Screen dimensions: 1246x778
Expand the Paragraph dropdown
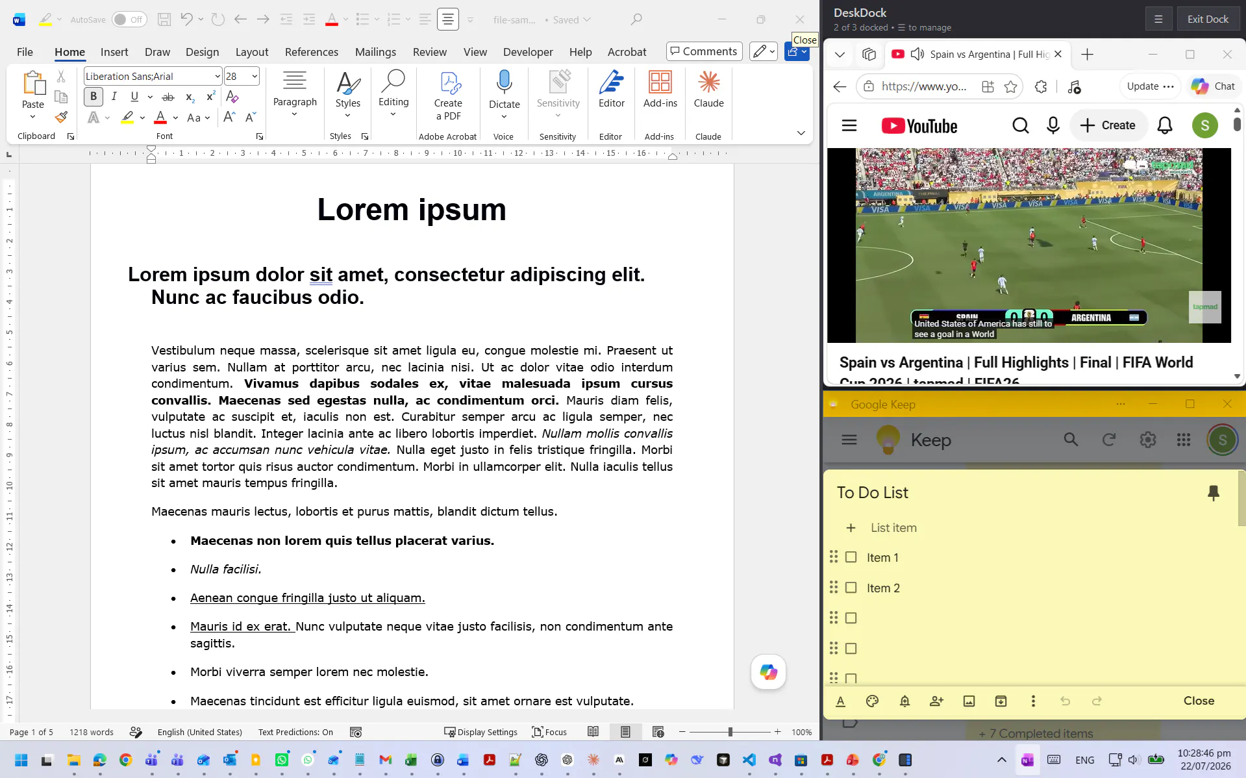tap(295, 115)
